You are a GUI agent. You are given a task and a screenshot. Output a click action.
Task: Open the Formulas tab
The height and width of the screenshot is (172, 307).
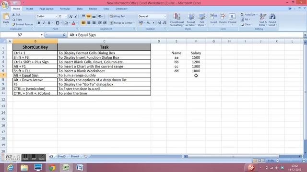[x=65, y=9]
